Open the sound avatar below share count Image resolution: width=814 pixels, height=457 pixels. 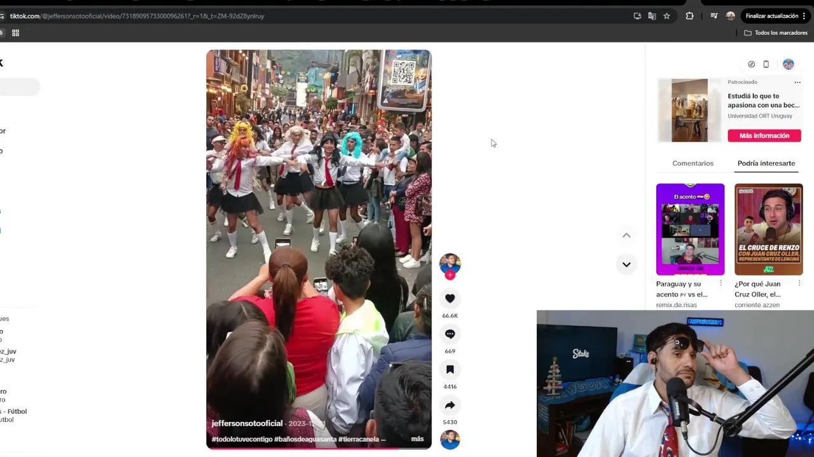click(x=450, y=439)
